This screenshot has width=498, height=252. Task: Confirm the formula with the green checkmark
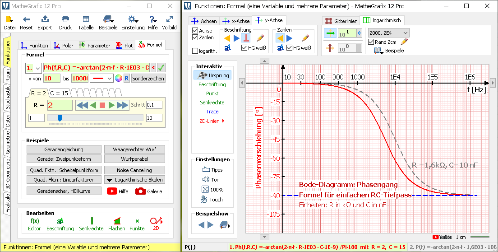[x=161, y=67]
